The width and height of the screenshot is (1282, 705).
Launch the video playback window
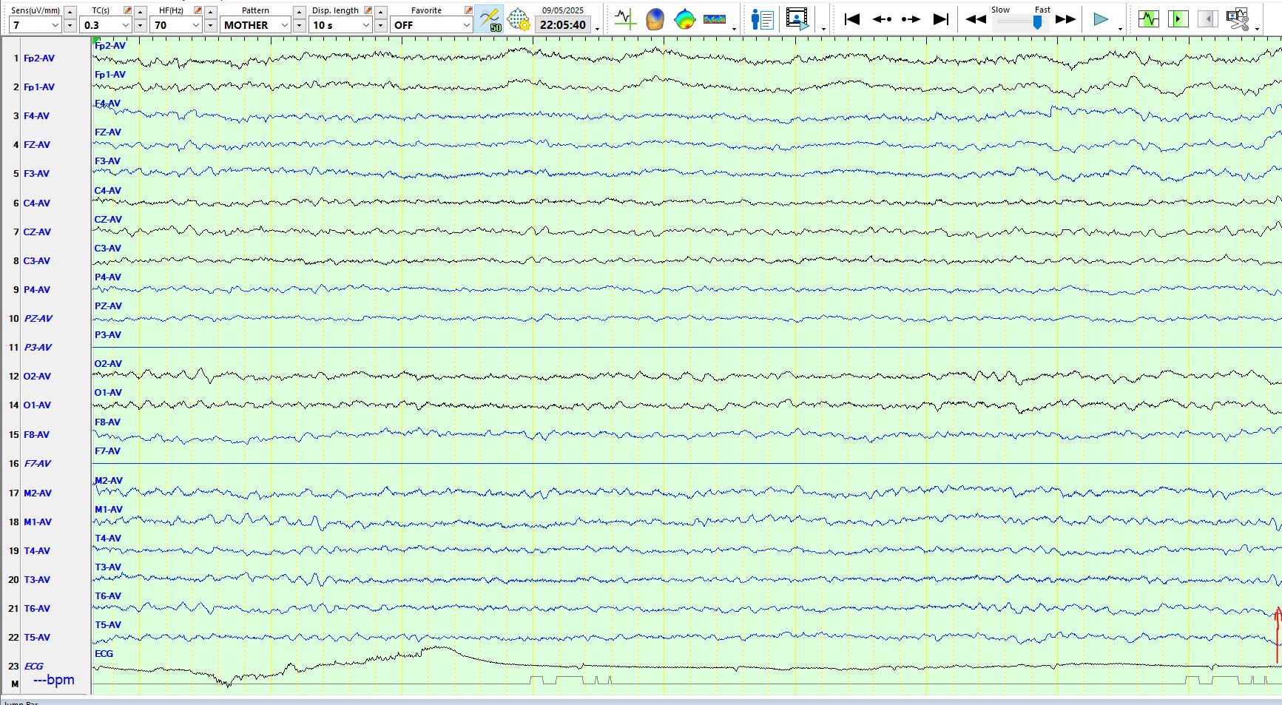click(797, 19)
